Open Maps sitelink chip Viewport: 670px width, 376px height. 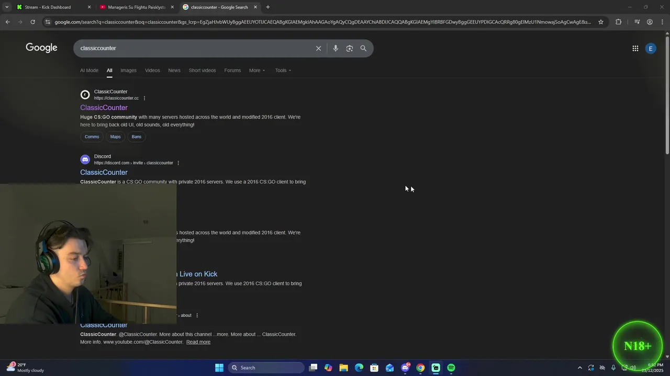[115, 137]
